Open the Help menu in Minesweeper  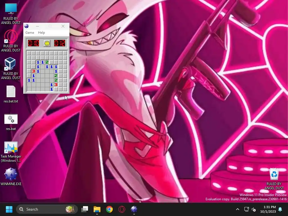tap(41, 33)
